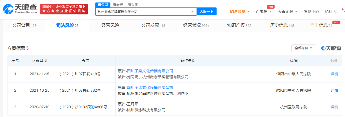
Task: Click the 天眼查 logo at top left
Action: 20,9
